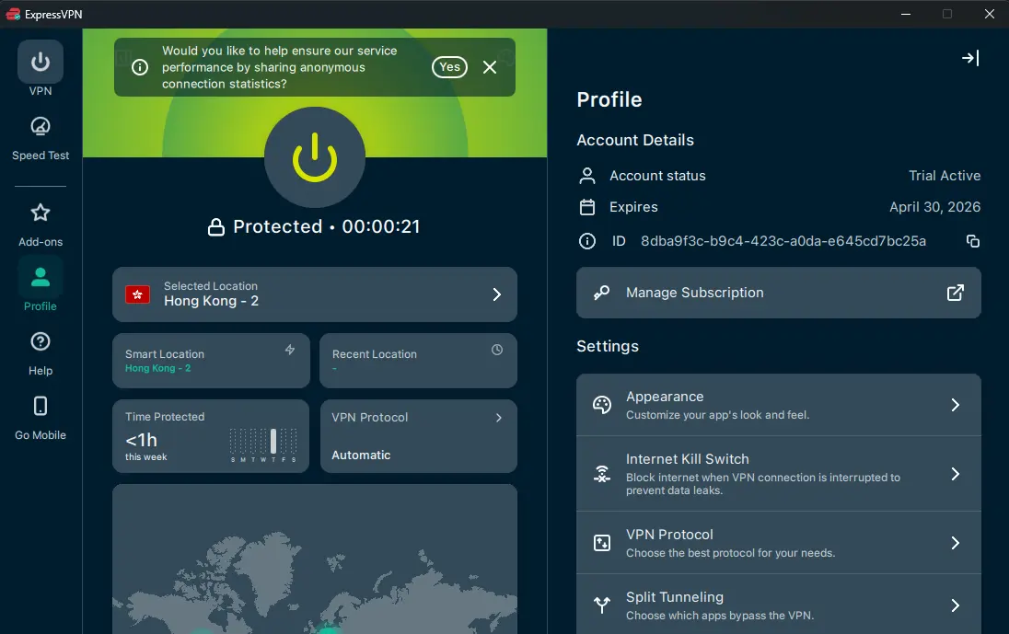Open Selected Location Hong Kong - 2
1009x634 pixels.
(x=315, y=294)
